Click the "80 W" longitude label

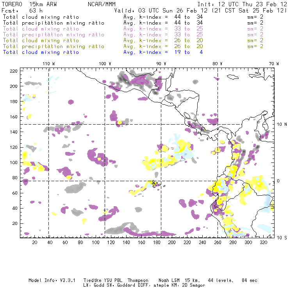pyautogui.click(x=217, y=64)
